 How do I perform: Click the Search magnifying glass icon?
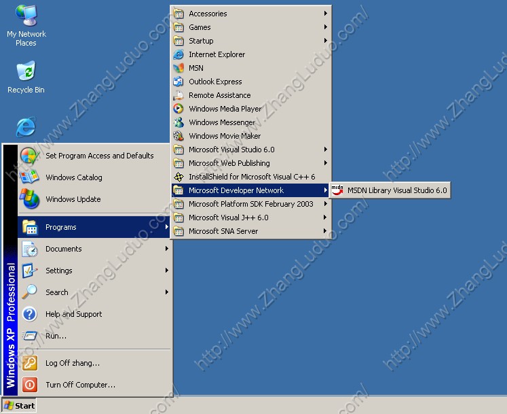tap(30, 292)
